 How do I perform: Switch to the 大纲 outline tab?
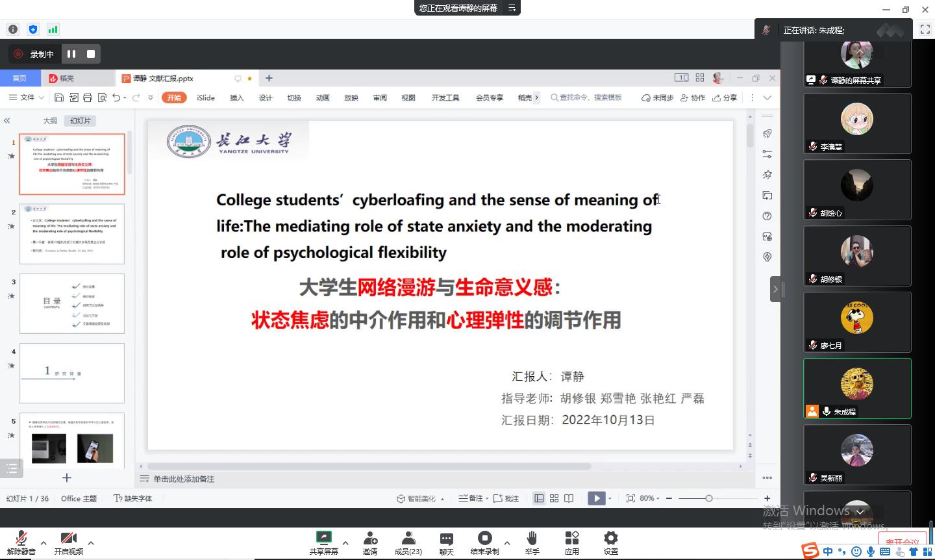(x=50, y=120)
